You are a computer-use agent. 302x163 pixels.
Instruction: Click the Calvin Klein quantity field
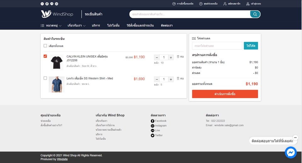pos(164,57)
